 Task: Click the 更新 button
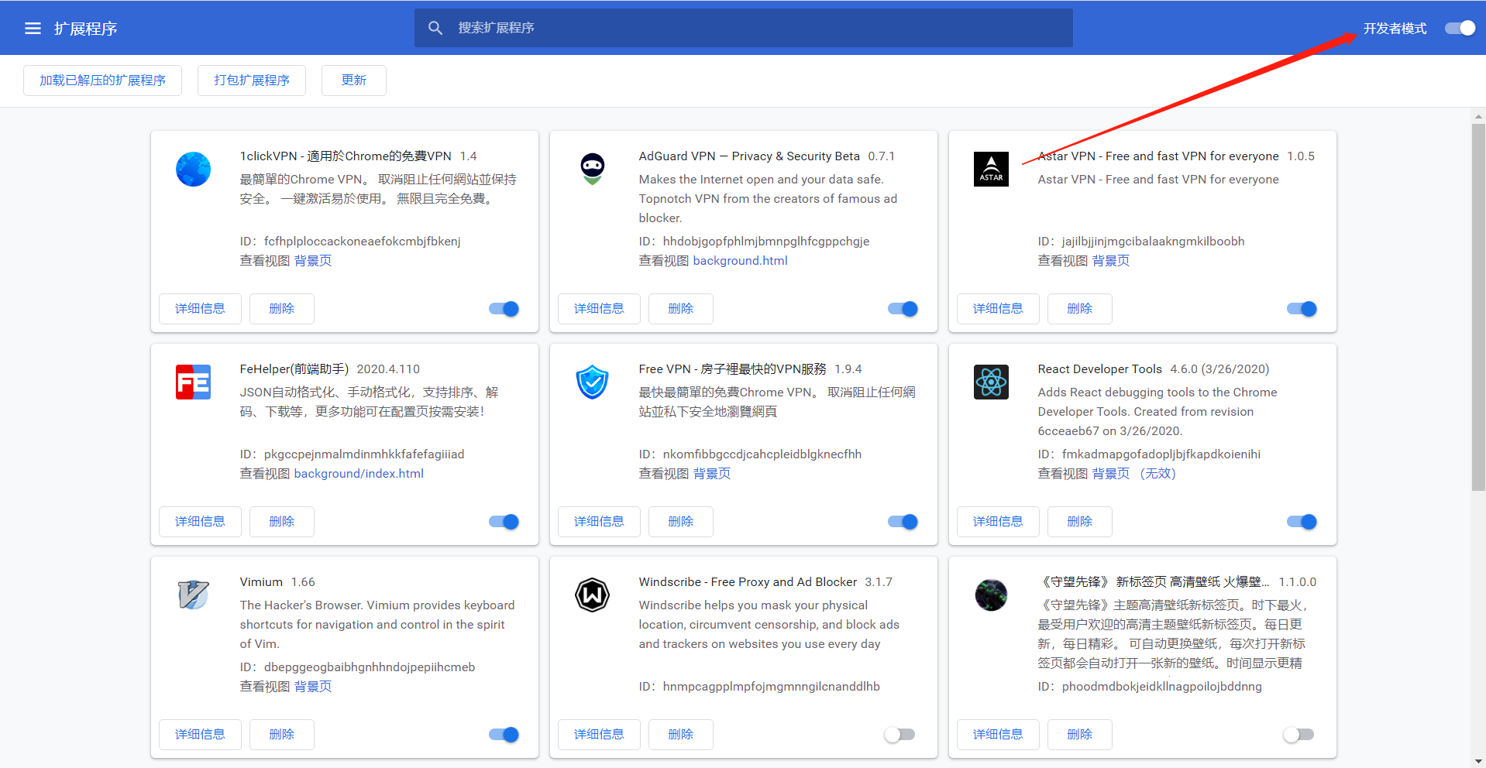tap(354, 81)
